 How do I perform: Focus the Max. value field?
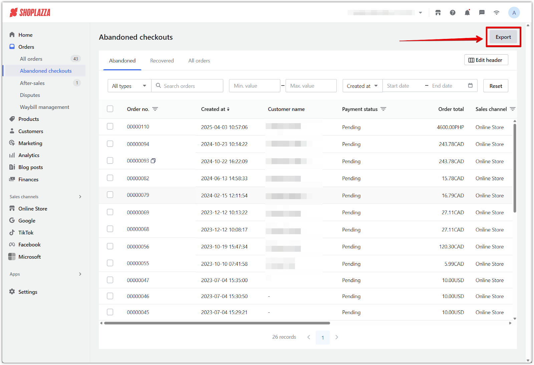(x=311, y=86)
